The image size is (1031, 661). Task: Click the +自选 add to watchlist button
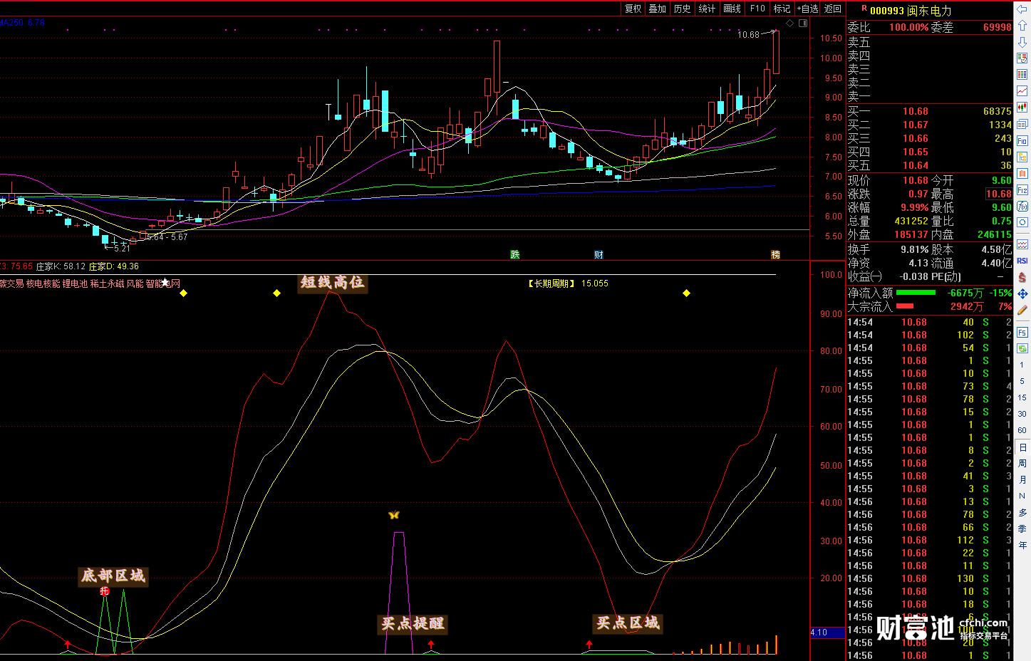[x=807, y=9]
